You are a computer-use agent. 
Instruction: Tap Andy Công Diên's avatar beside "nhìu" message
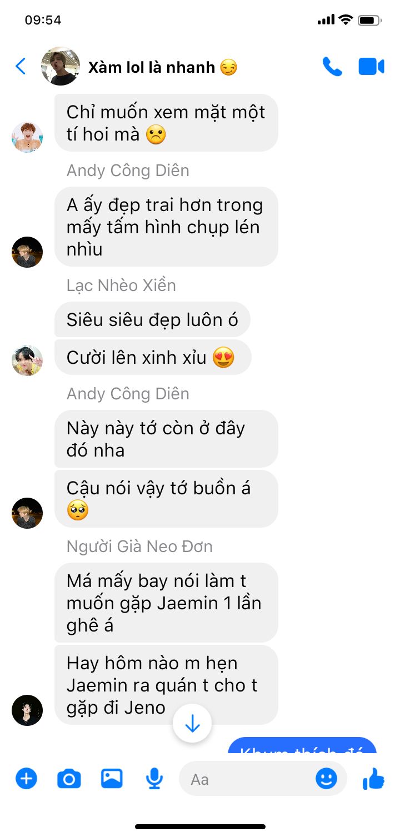pos(27,252)
